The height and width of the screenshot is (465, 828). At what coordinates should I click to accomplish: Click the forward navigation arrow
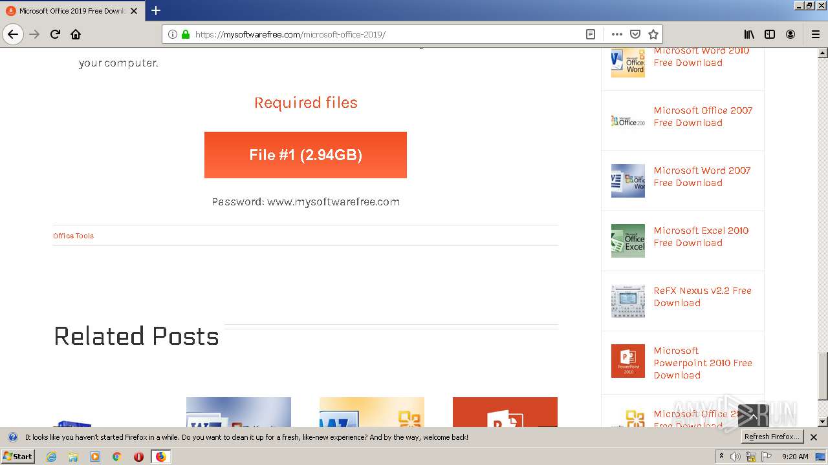pos(35,34)
